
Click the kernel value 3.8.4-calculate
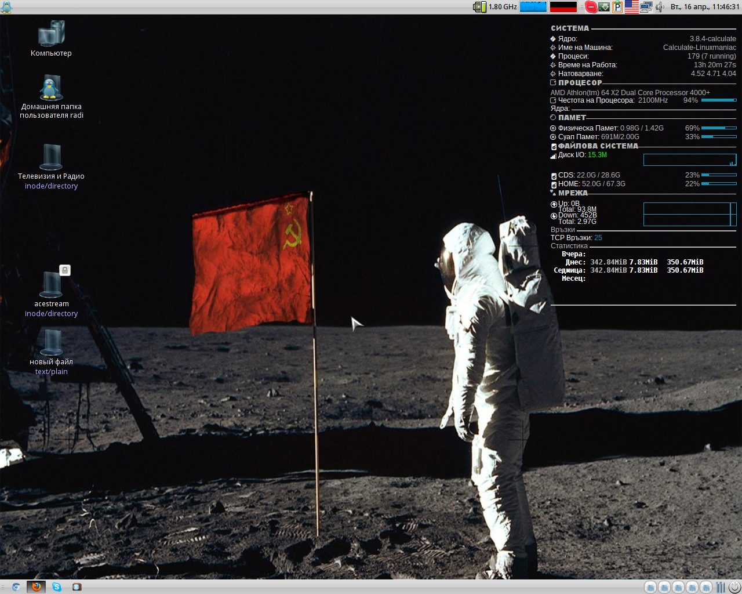point(712,39)
